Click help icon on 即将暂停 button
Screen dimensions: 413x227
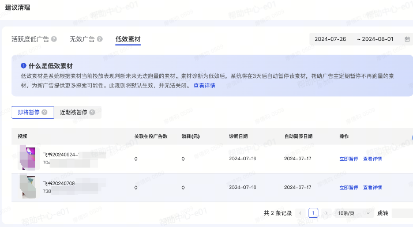click(44, 112)
